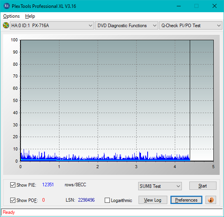This screenshot has width=224, height=217.
Task: Click the Ready status text
Action: 9,212
